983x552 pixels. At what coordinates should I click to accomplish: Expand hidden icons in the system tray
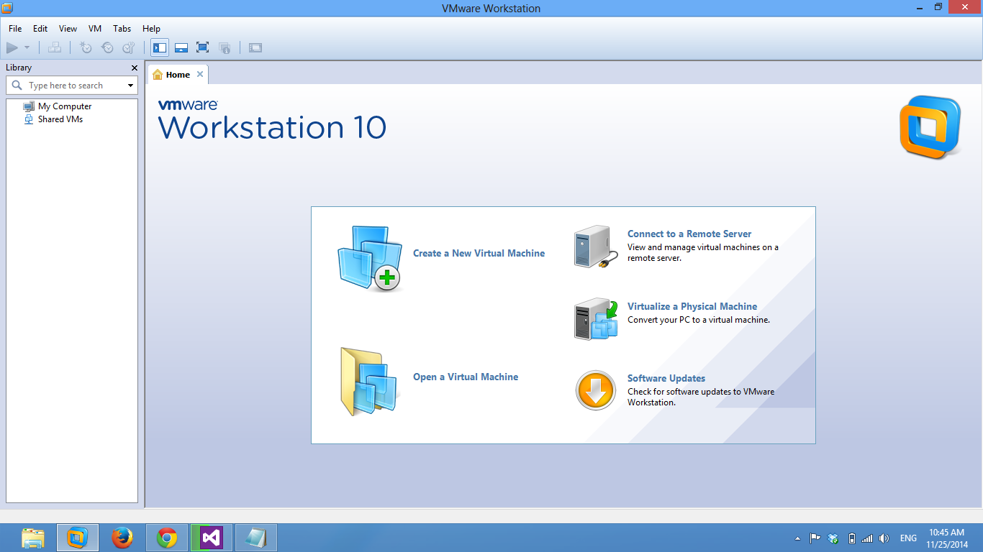[797, 538]
